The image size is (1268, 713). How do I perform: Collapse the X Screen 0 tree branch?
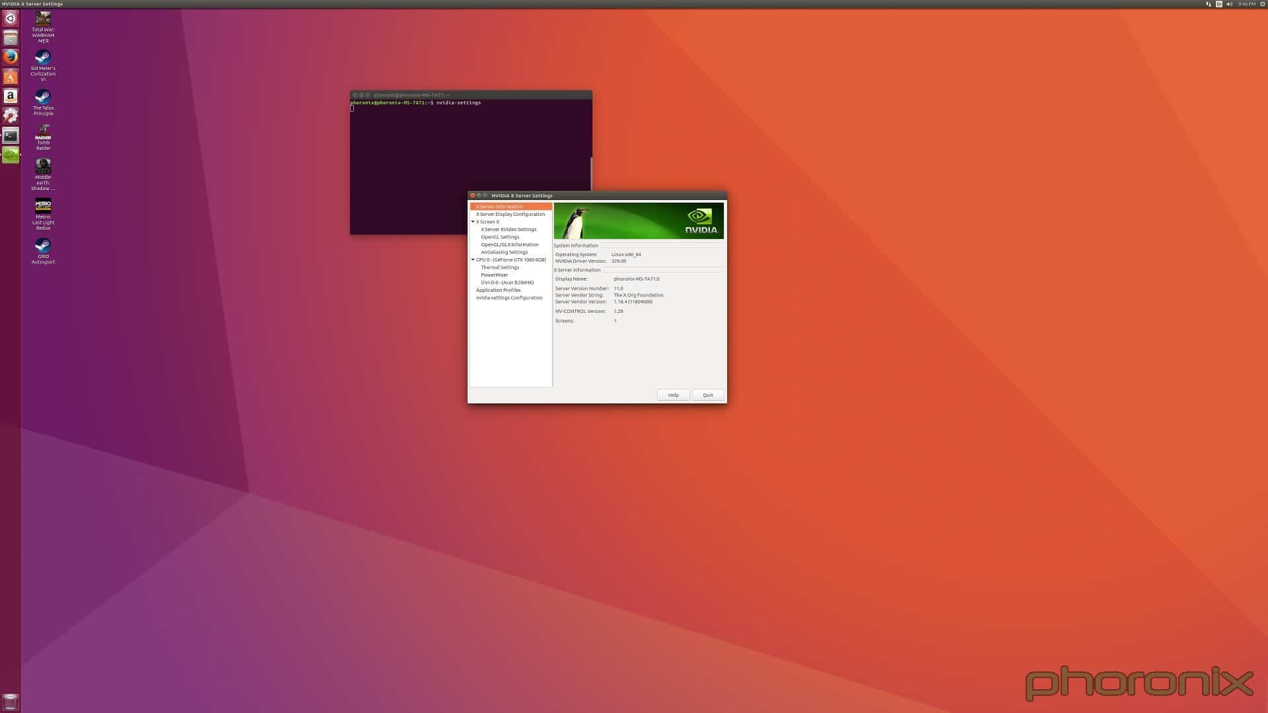(472, 221)
